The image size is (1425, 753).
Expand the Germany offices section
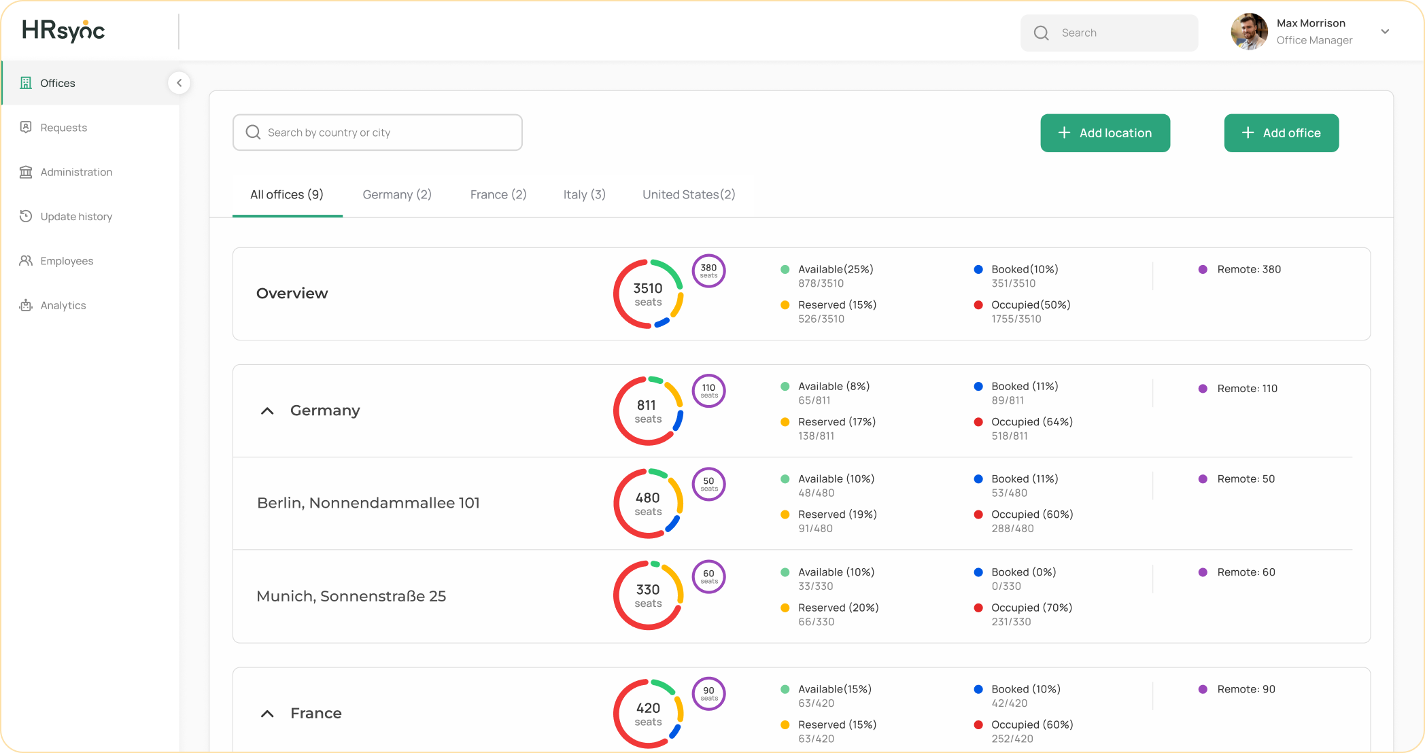point(268,411)
